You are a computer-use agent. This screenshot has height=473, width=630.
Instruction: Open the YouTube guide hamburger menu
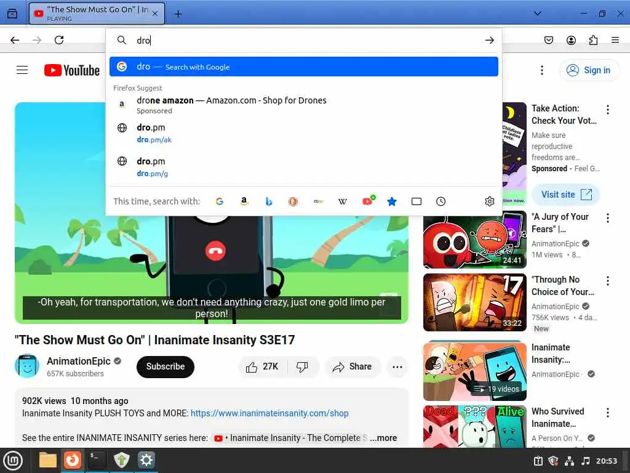[x=22, y=70]
